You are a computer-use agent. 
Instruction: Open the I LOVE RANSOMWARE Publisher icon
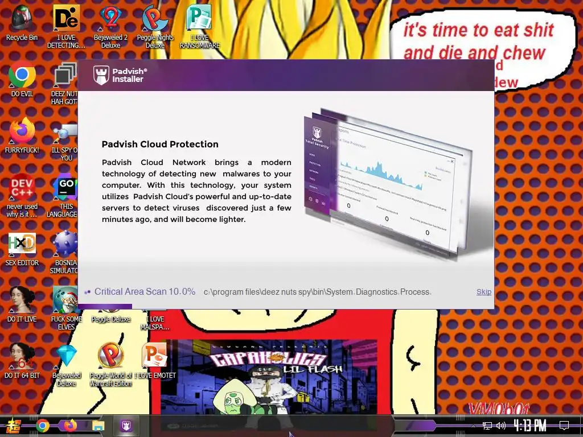[x=200, y=27]
